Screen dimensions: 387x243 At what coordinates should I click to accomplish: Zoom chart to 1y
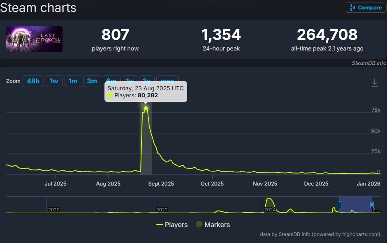click(129, 80)
